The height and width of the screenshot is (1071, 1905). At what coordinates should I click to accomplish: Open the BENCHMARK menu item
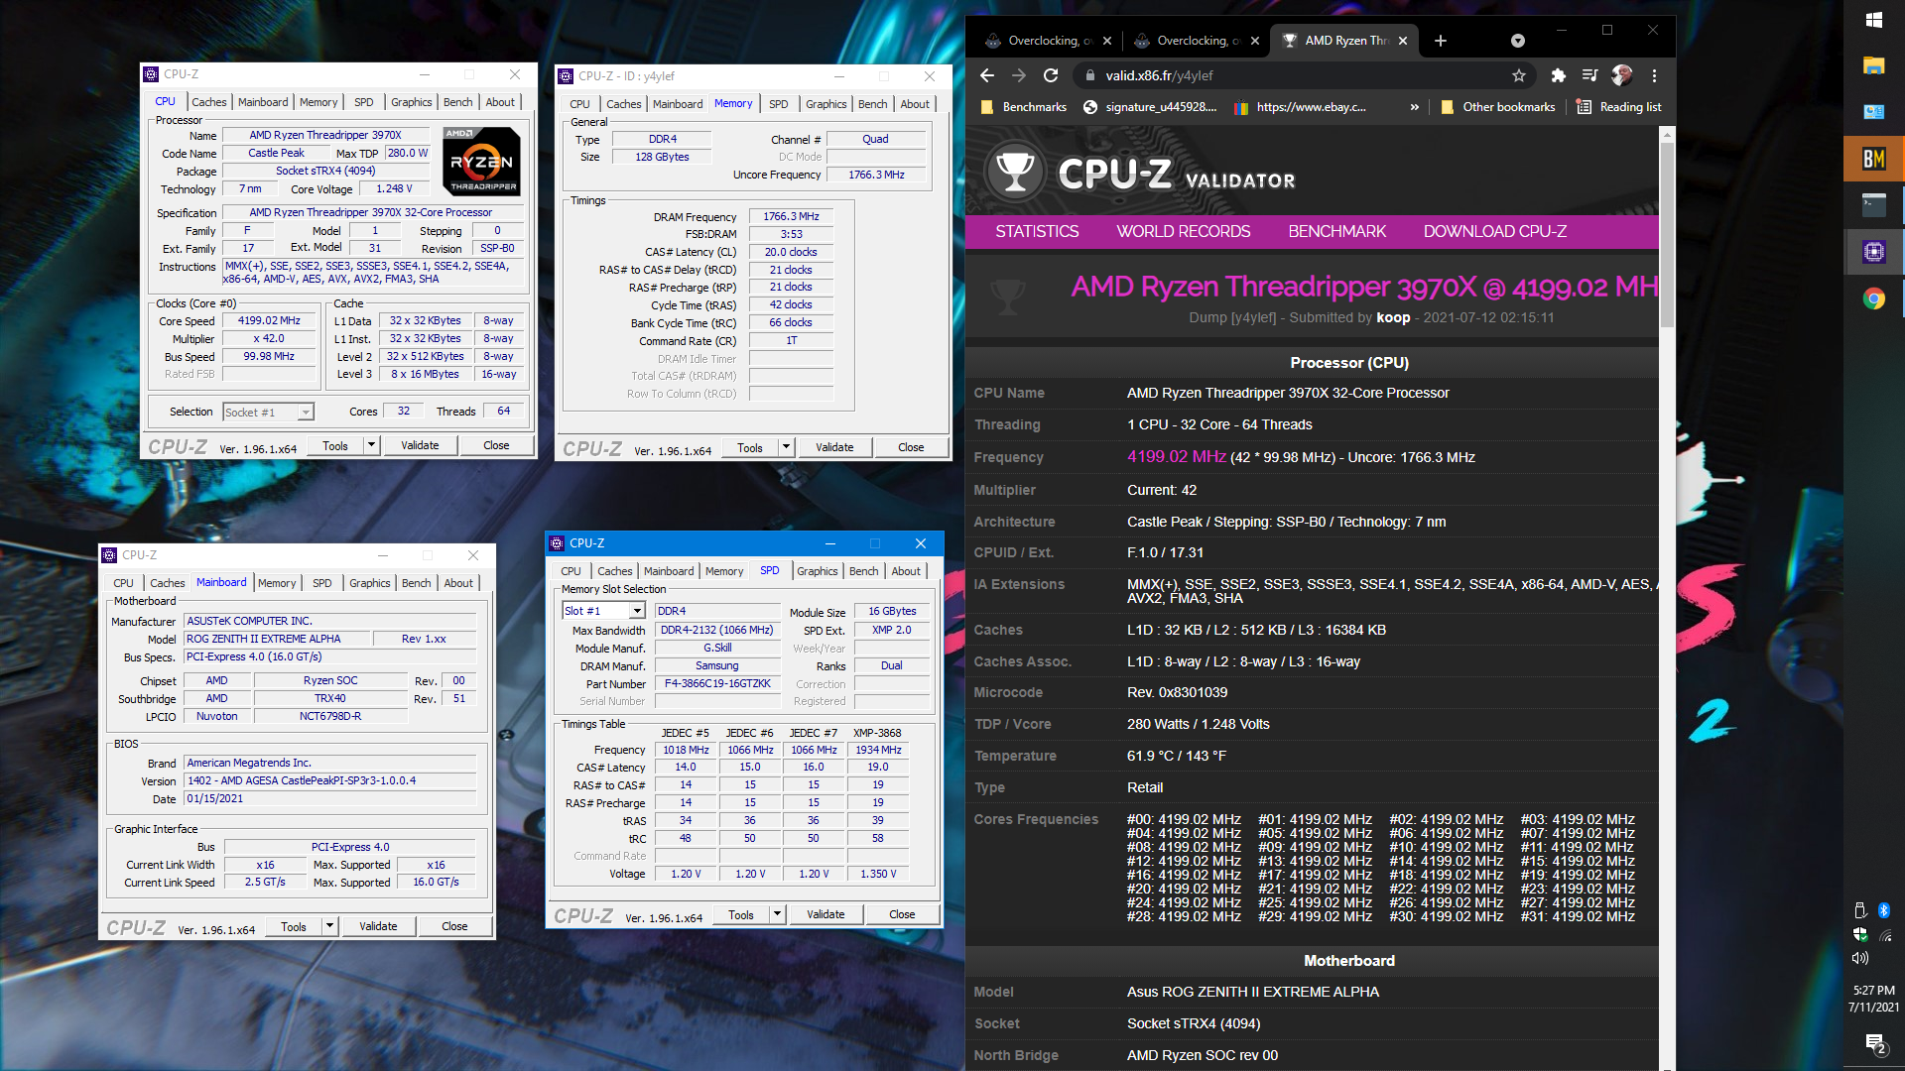(x=1336, y=231)
